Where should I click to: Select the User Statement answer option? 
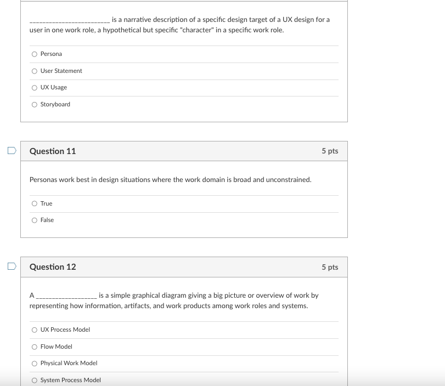point(34,71)
